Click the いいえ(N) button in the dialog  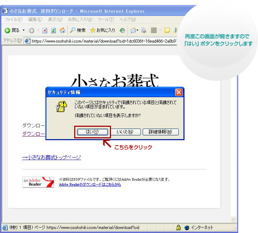tap(125, 132)
